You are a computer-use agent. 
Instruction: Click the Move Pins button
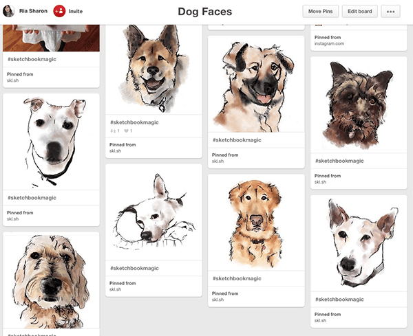pyautogui.click(x=320, y=11)
